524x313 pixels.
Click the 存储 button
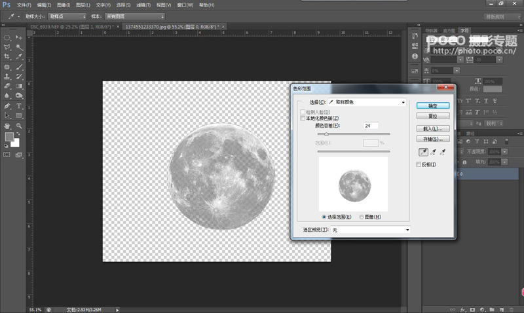click(433, 139)
